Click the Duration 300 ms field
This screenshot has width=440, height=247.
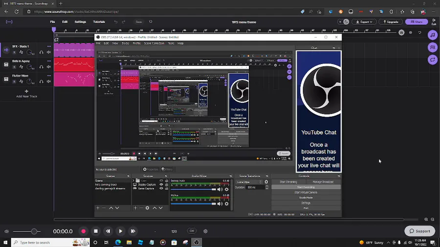pyautogui.click(x=255, y=187)
